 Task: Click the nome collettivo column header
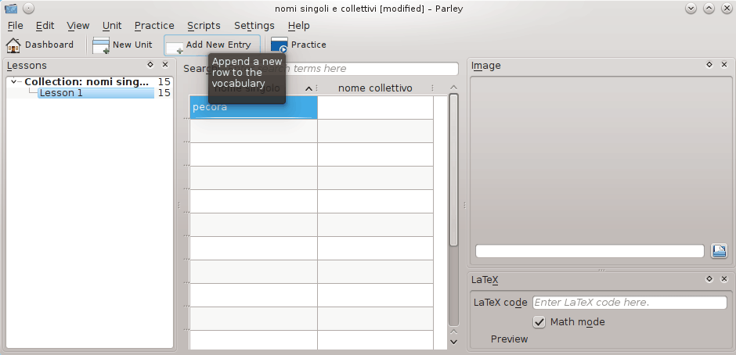375,88
